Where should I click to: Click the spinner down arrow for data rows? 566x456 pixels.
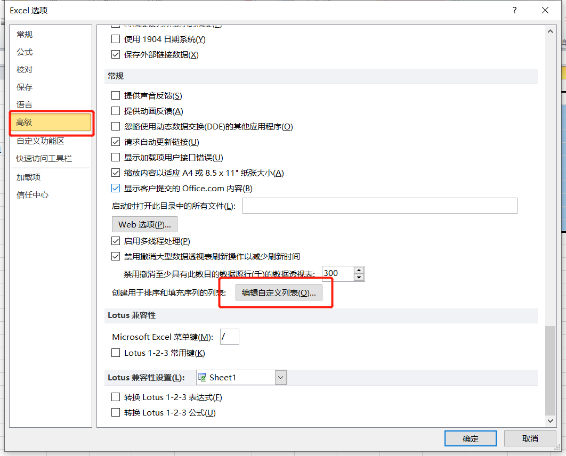[x=359, y=277]
